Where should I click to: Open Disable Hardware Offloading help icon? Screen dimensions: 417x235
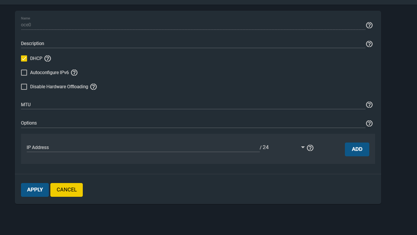93,87
